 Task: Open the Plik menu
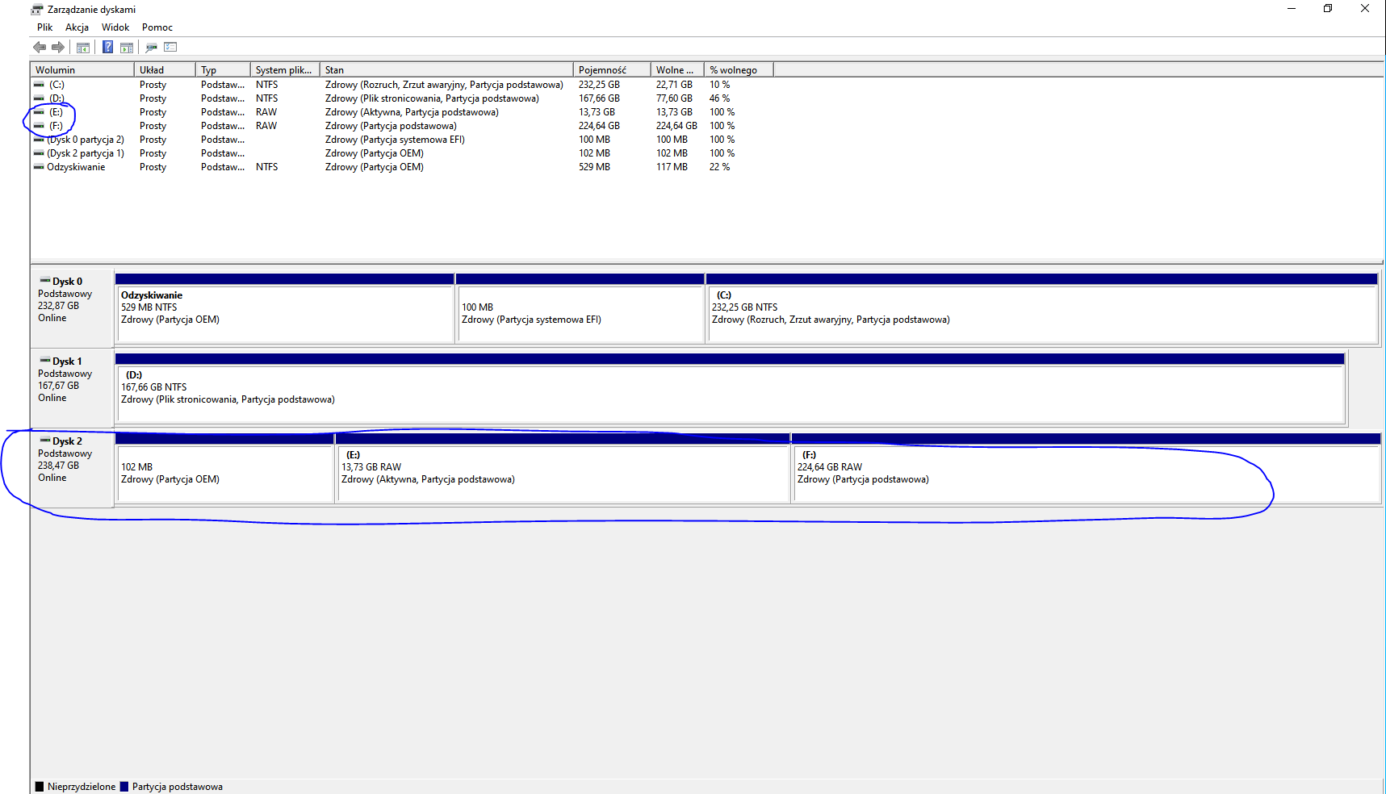pyautogui.click(x=44, y=27)
